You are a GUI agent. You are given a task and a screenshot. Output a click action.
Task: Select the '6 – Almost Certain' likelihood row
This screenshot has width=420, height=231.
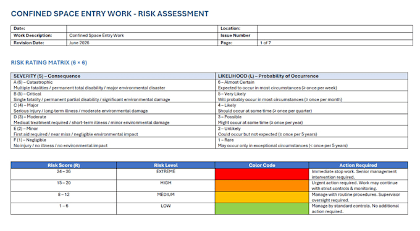pos(311,85)
